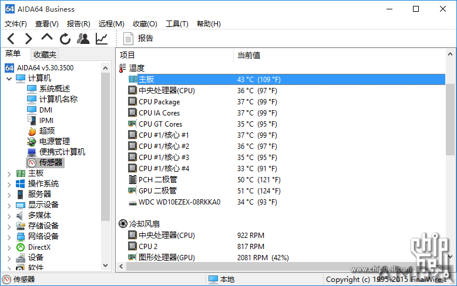Select the CPU IA Cores row
The image size is (457, 286).
[287, 113]
